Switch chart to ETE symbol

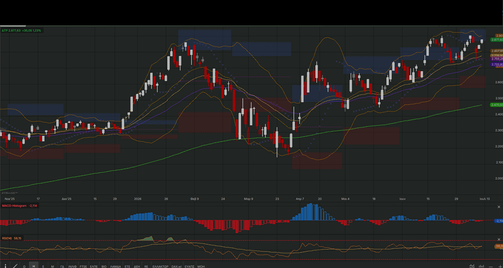128,266
